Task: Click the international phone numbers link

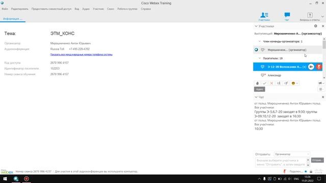Action: [81, 54]
